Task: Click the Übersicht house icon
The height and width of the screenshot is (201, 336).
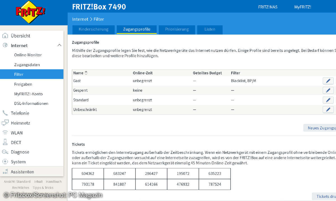Action: point(5,36)
